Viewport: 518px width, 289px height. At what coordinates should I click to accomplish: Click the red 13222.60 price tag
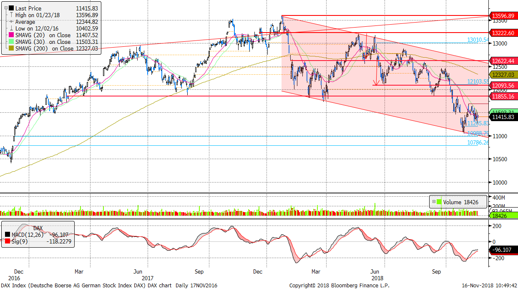pos(503,33)
